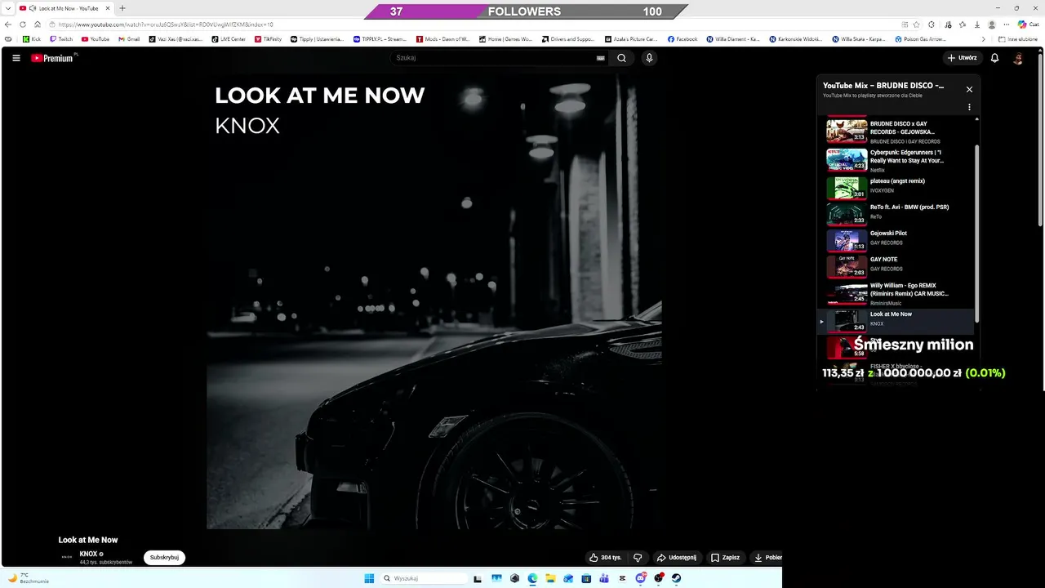1045x588 pixels.
Task: Download the video with Pobierz
Action: 767,557
